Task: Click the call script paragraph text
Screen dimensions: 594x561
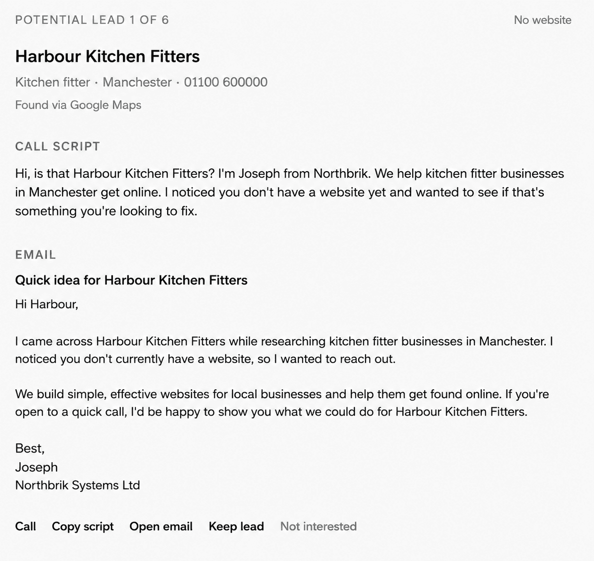Action: [290, 192]
